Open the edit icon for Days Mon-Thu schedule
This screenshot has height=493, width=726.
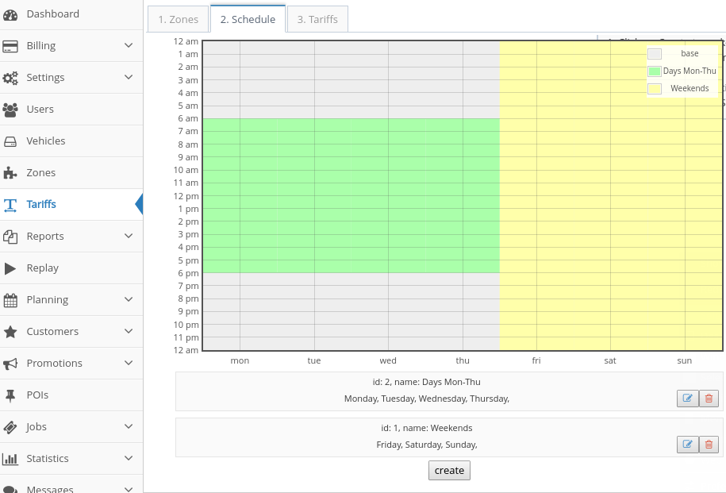coord(687,399)
